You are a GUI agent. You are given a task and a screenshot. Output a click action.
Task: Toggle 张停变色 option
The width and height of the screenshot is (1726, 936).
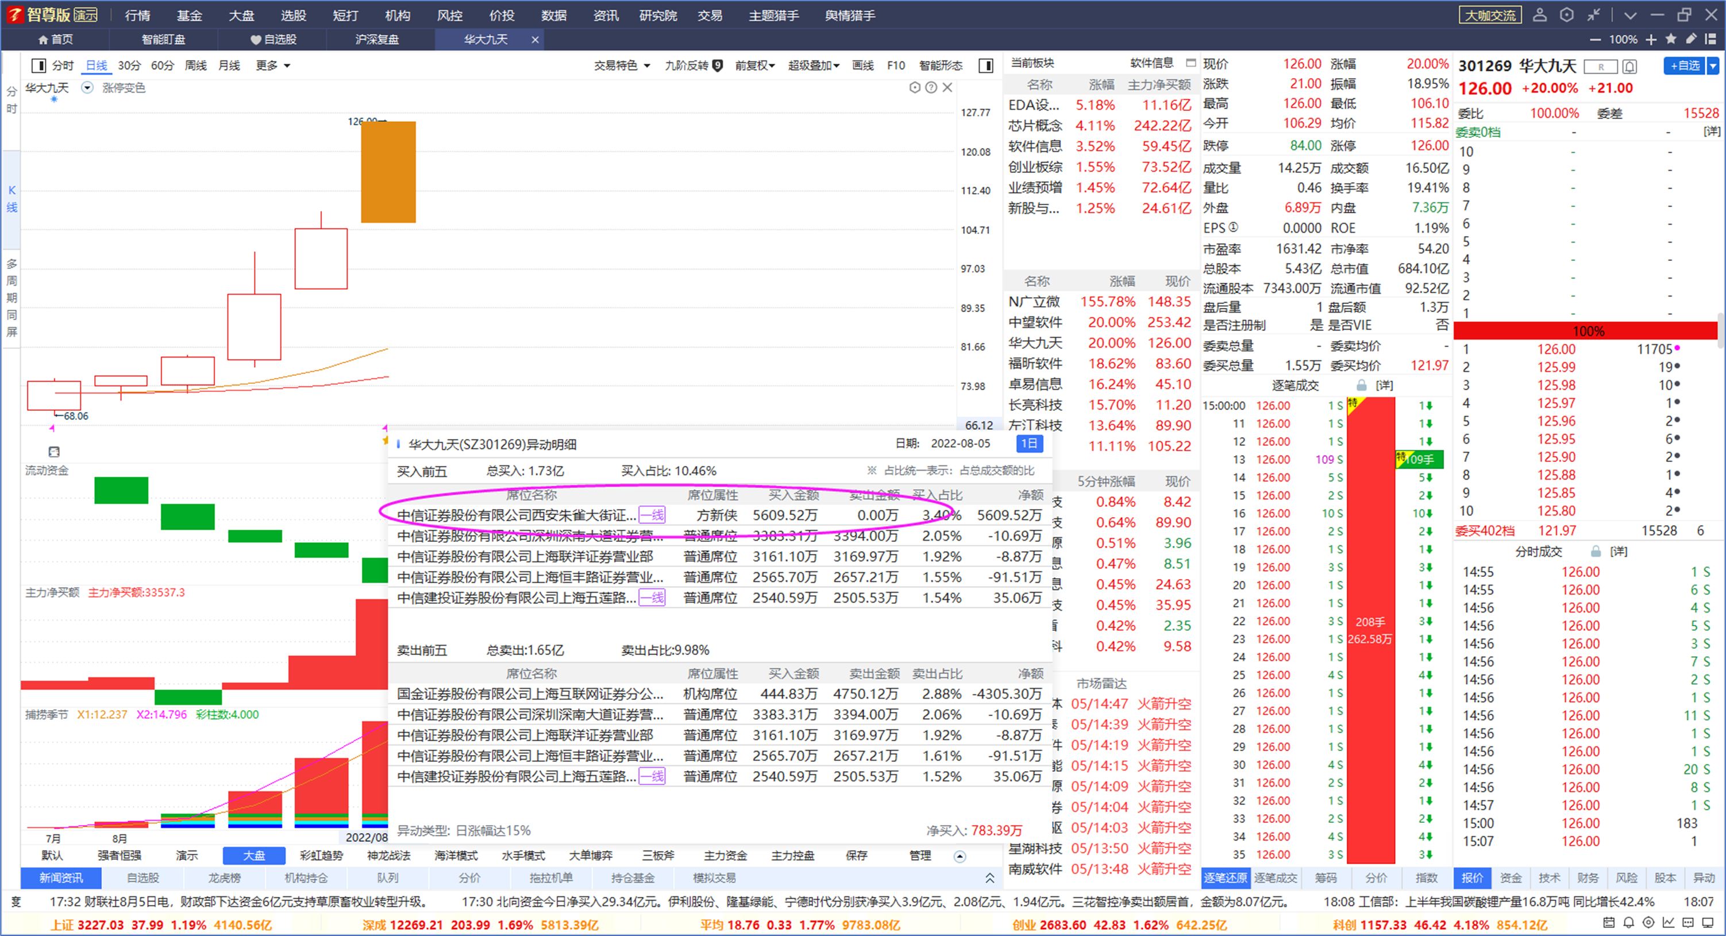[x=124, y=88]
